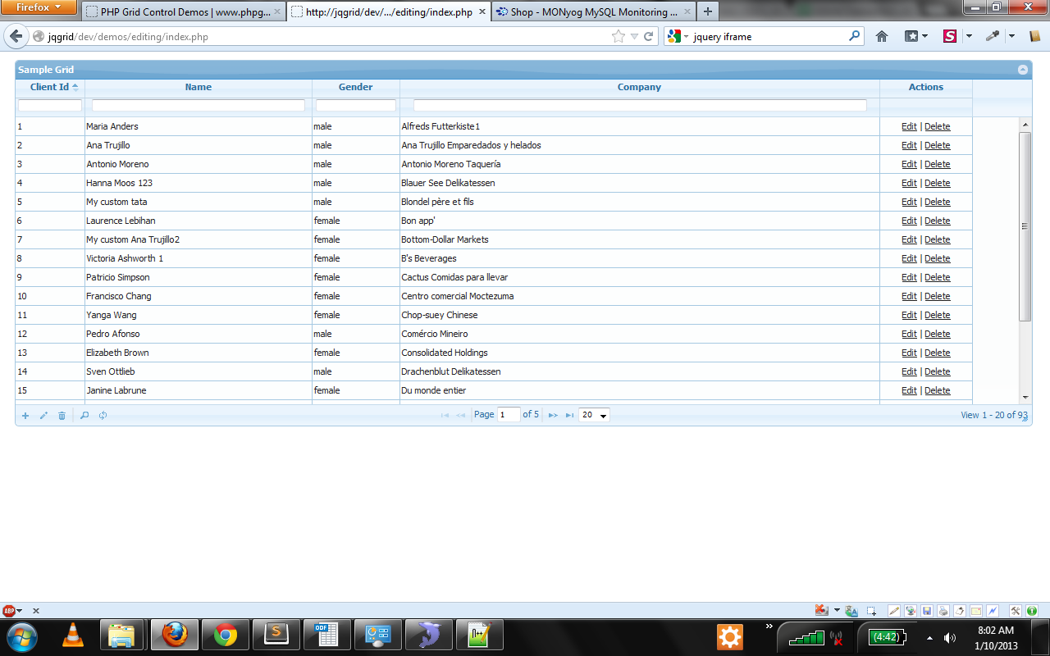
Task: Click the delete row trash icon
Action: pos(62,416)
